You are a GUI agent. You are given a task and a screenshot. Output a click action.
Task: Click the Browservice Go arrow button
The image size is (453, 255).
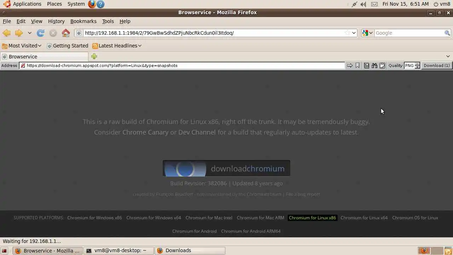click(x=350, y=66)
